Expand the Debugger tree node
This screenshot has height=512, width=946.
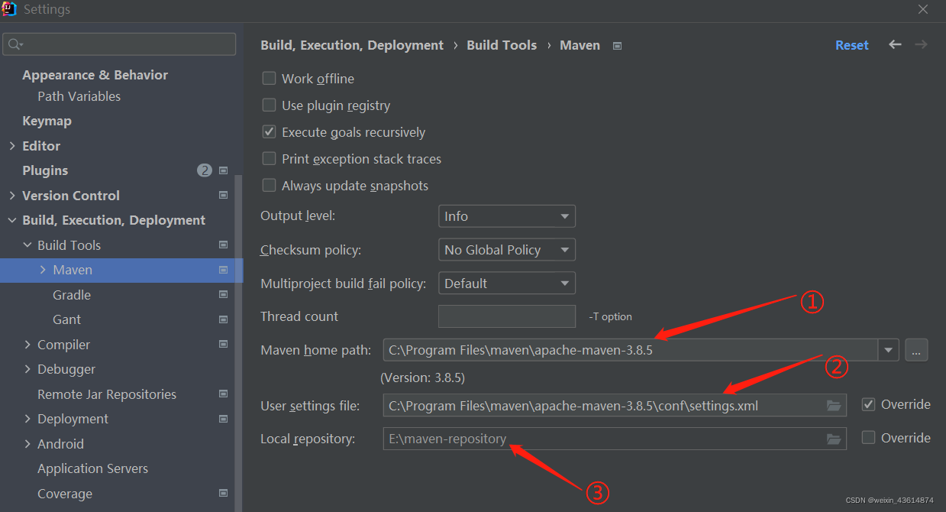click(x=27, y=369)
